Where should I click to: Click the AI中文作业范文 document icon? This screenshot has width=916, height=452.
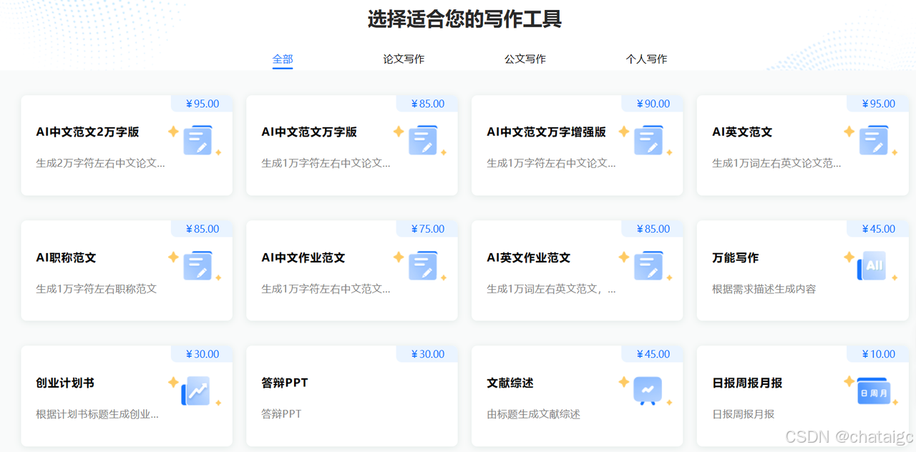coord(423,265)
